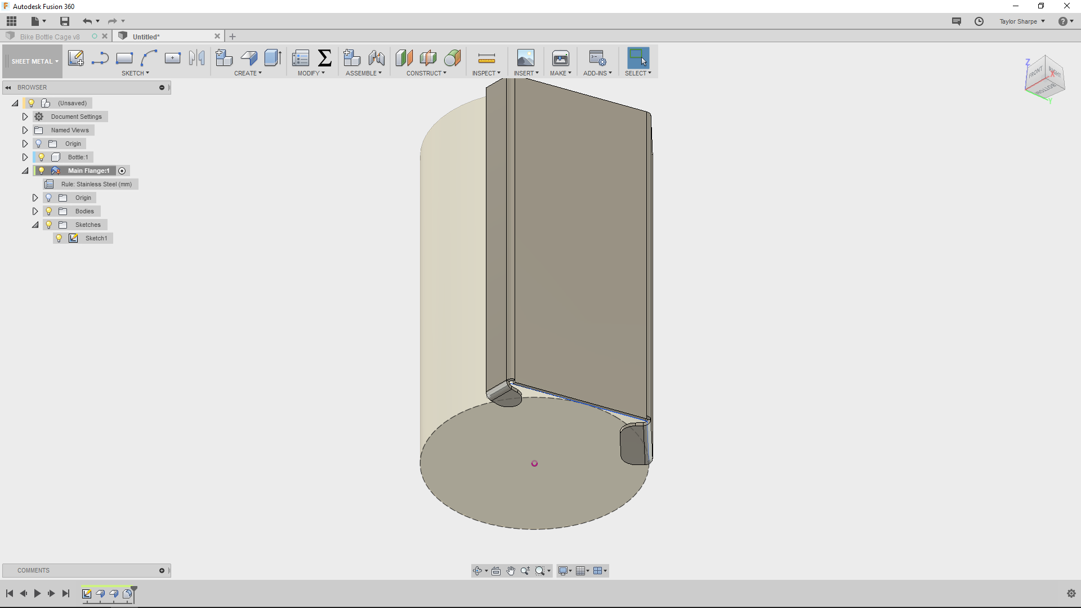Open the MODIFY menu
The height and width of the screenshot is (608, 1081).
point(311,73)
